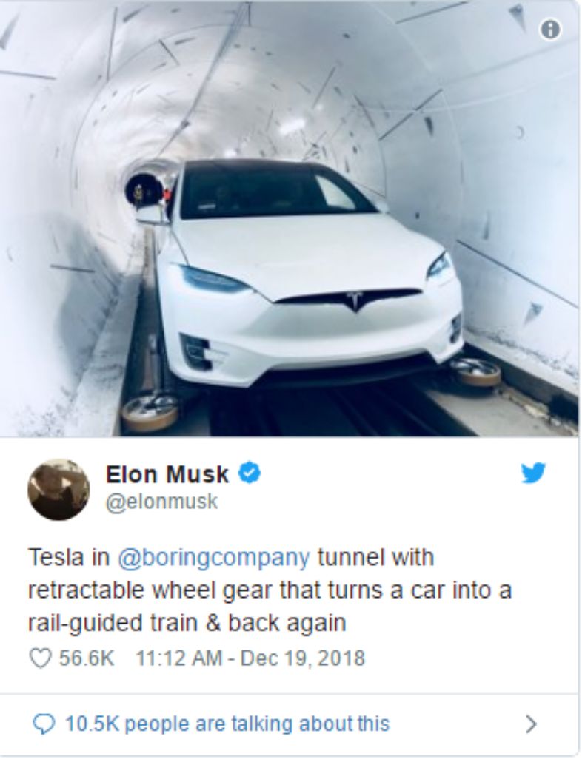This screenshot has height=762, width=585.
Task: Open 10.5K people are talking about this
Action: click(x=227, y=724)
